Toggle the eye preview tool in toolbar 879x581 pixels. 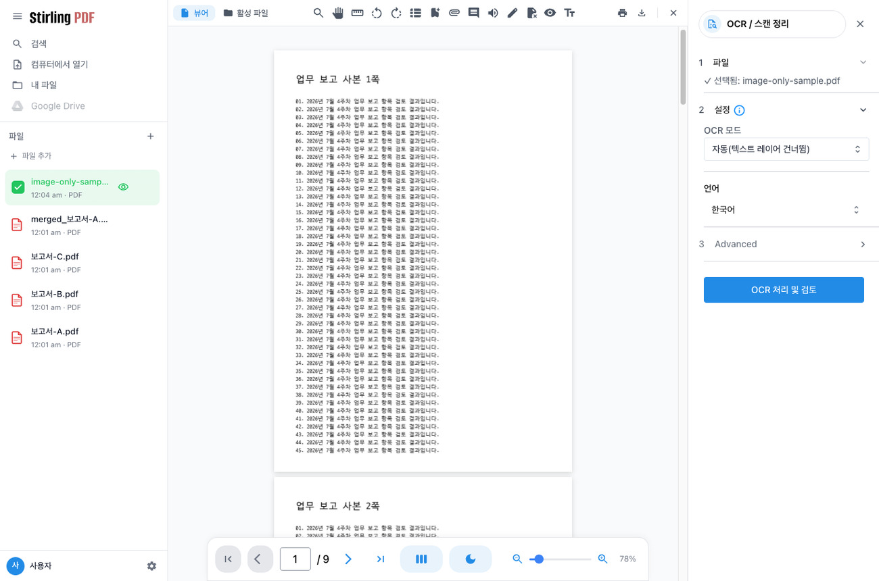[550, 13]
